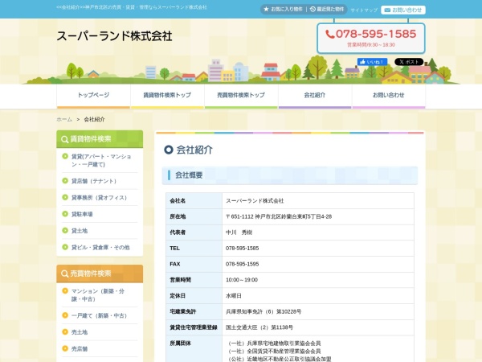The width and height of the screenshot is (482, 362).
Task: Open 売土地 sidebar link
Action: click(x=80, y=332)
